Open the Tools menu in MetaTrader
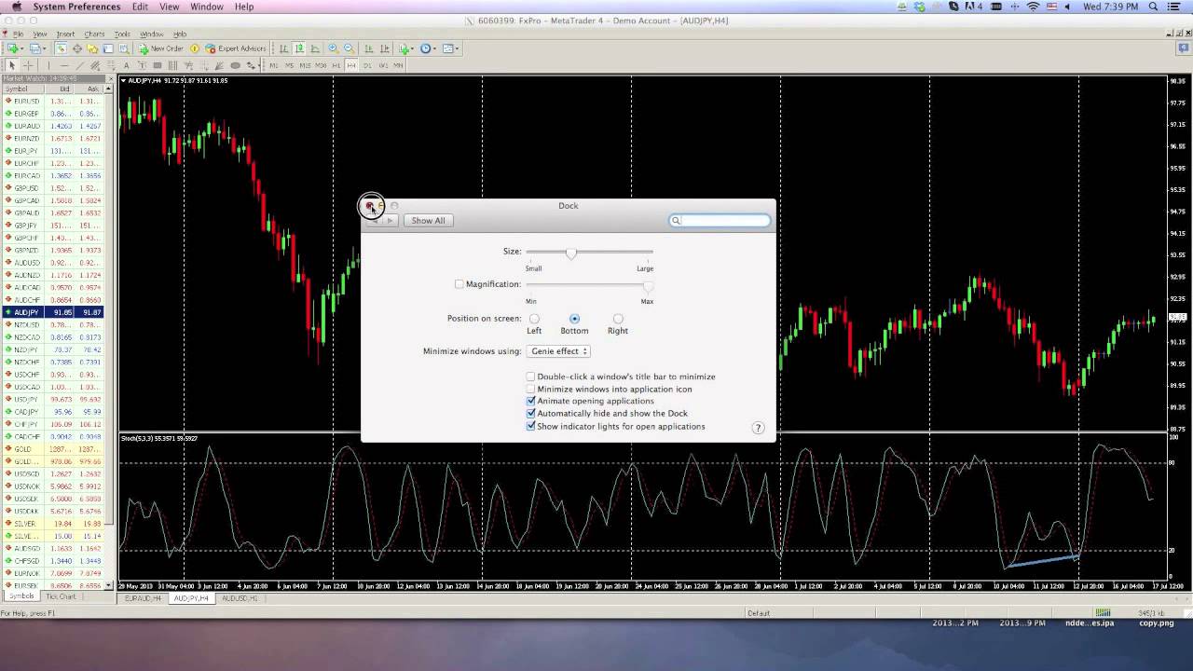Image resolution: width=1193 pixels, height=671 pixels. click(x=122, y=34)
